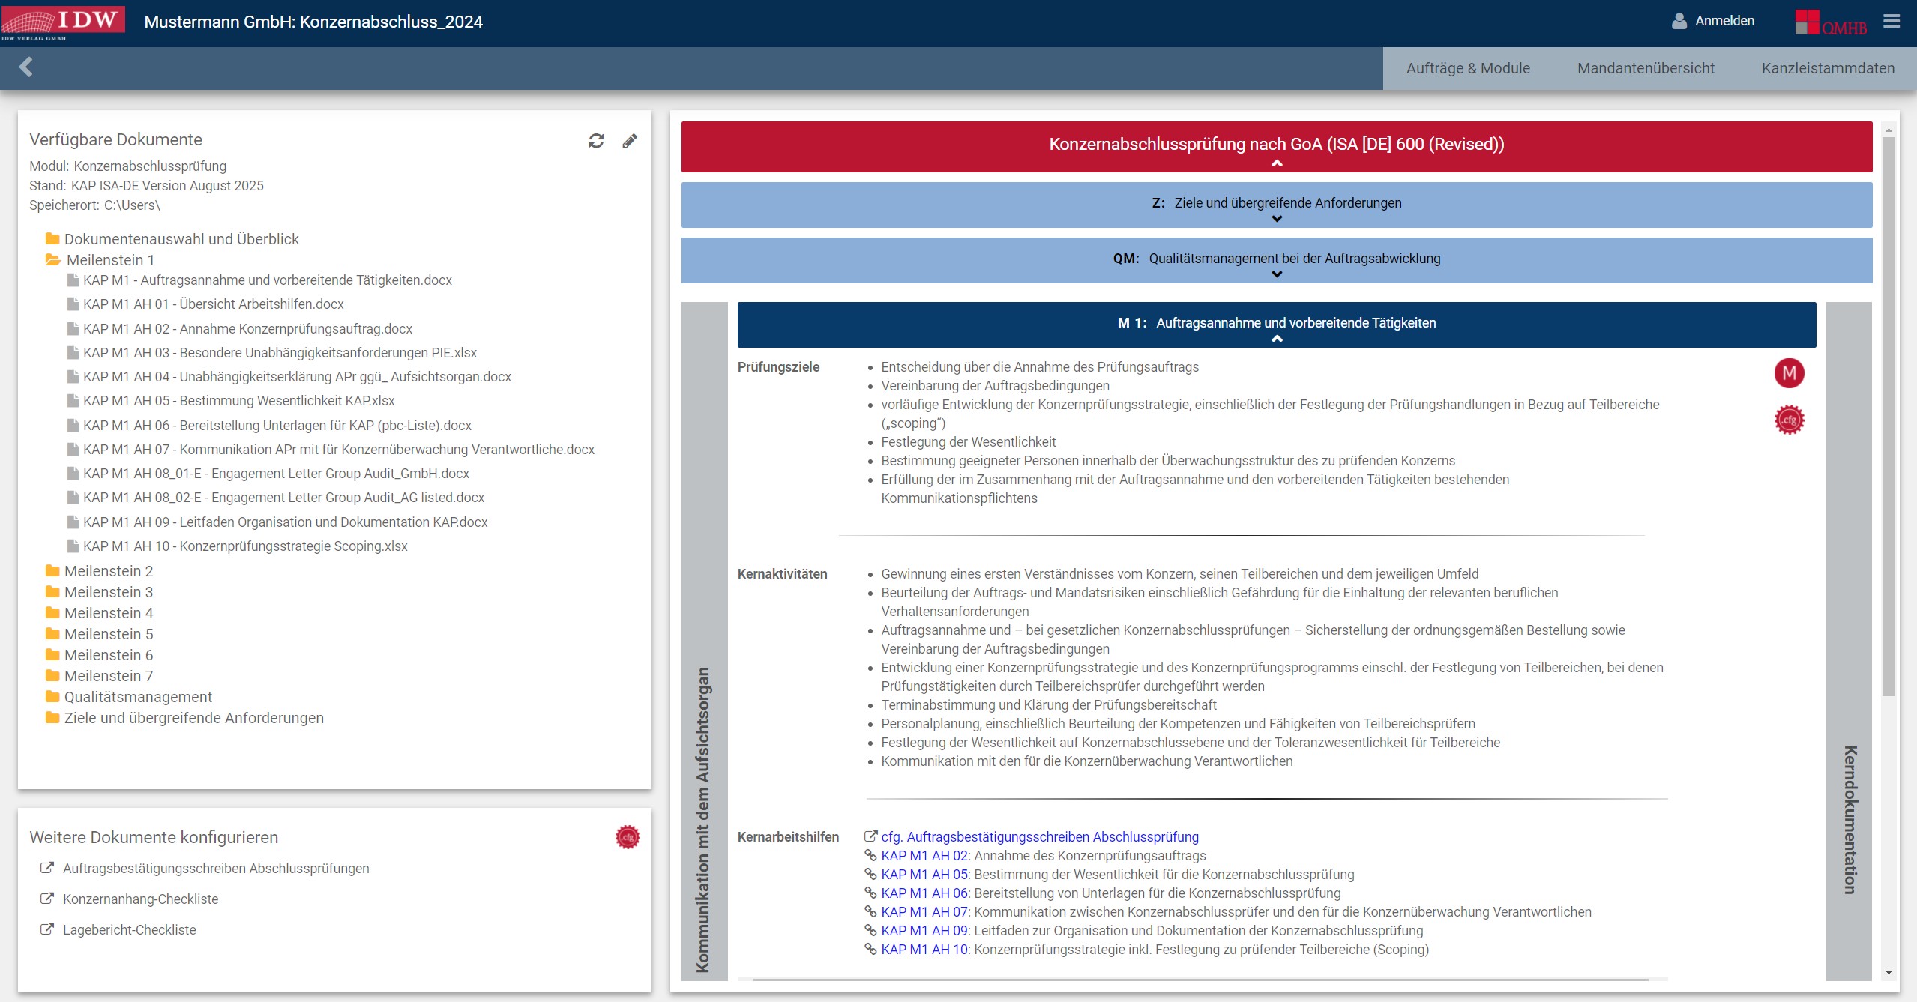Click the IDW Verlag logo
This screenshot has height=1002, width=1917.
pyautogui.click(x=63, y=21)
